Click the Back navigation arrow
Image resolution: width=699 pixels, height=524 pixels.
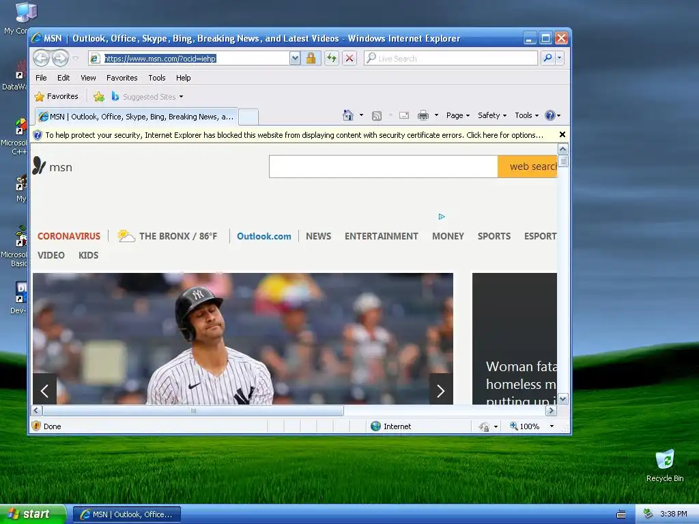42,58
